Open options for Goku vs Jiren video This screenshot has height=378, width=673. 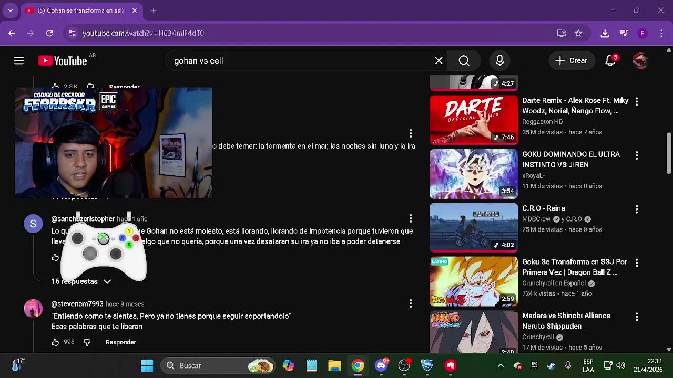pyautogui.click(x=637, y=155)
